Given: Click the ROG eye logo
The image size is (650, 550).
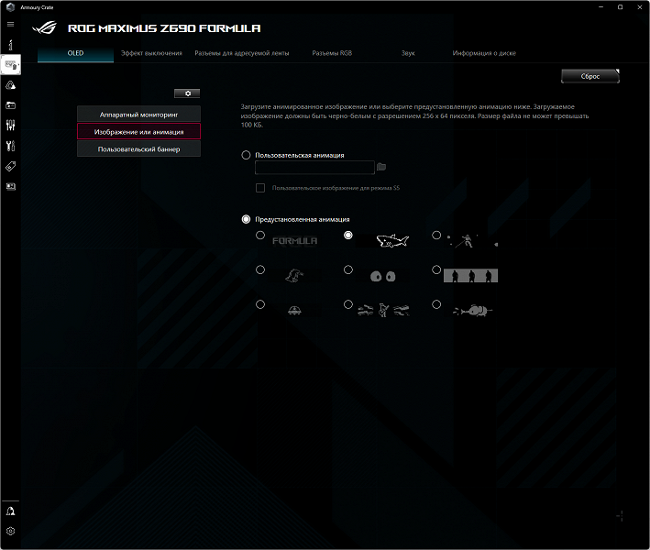Looking at the screenshot, I should click(x=44, y=28).
